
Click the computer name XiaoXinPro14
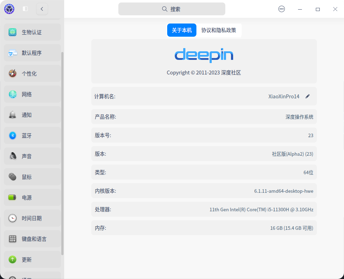coord(284,96)
